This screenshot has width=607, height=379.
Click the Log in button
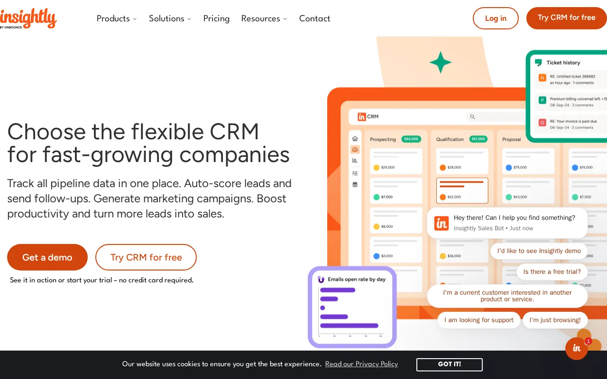click(496, 18)
